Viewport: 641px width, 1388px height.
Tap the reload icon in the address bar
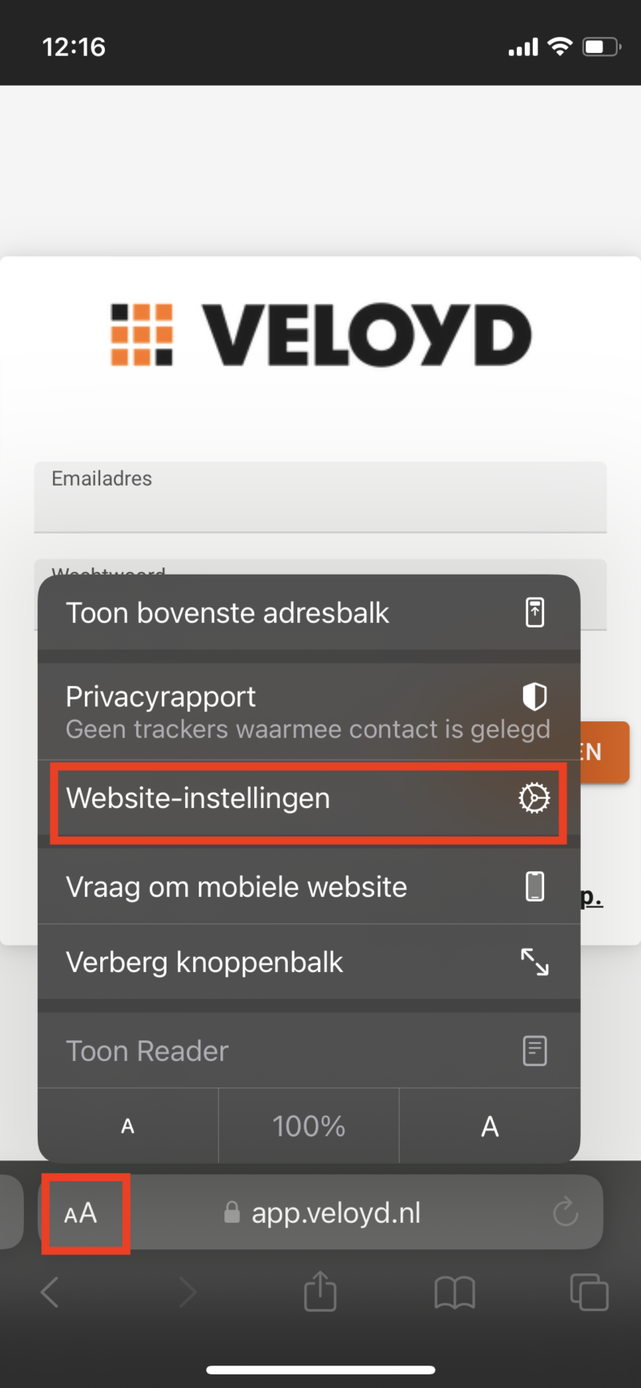coord(566,1212)
